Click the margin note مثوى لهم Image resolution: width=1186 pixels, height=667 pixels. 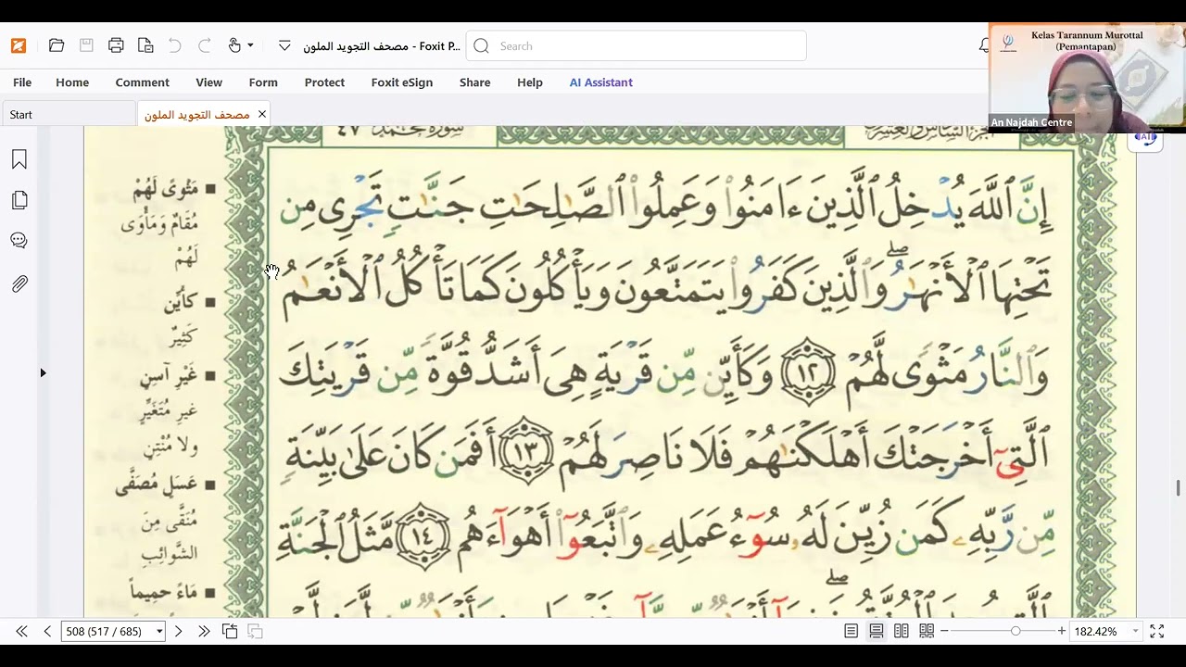(x=166, y=189)
